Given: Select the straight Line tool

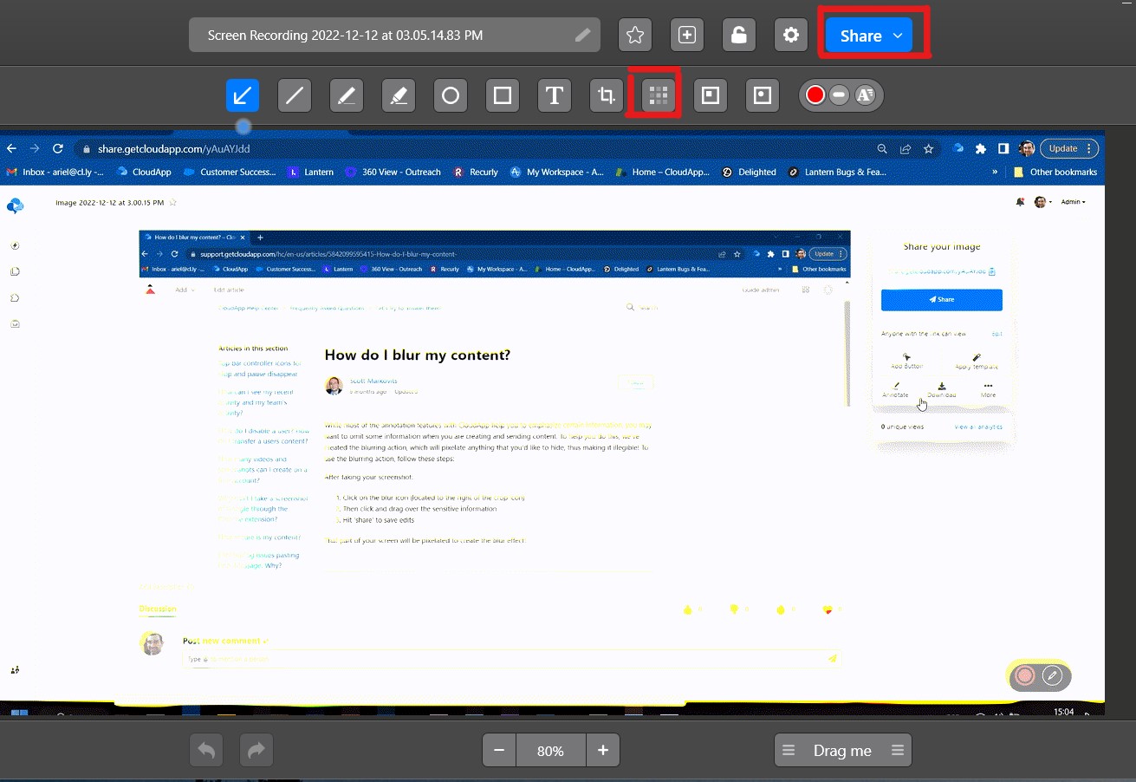Looking at the screenshot, I should (295, 95).
